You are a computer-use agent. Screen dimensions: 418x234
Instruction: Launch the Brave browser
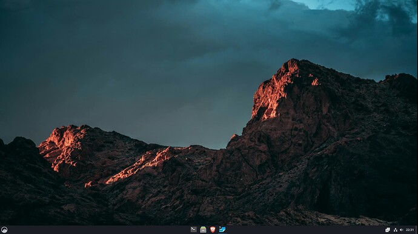(213, 230)
